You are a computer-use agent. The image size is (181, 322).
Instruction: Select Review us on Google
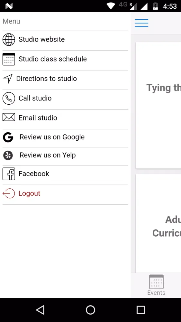[x=65, y=137]
